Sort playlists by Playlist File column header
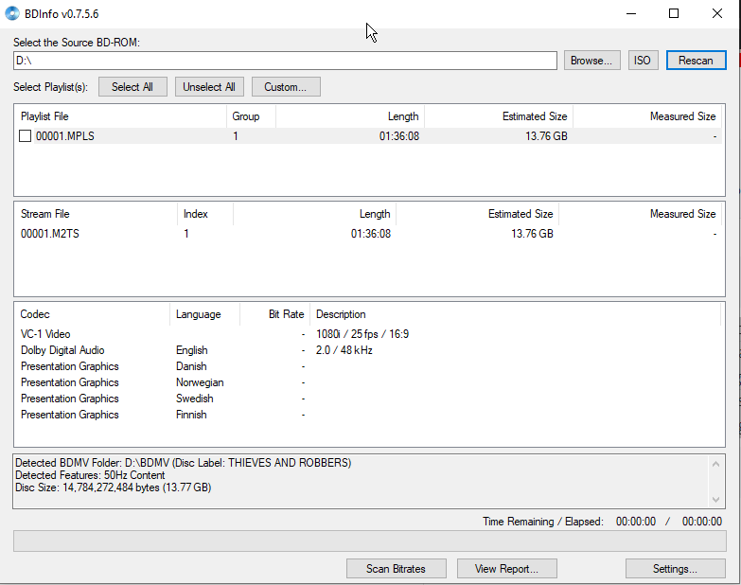This screenshot has height=585, width=741. coord(120,116)
